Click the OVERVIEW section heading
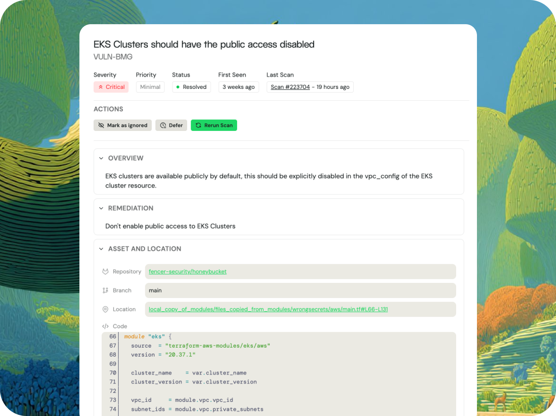556x416 pixels. coord(126,158)
